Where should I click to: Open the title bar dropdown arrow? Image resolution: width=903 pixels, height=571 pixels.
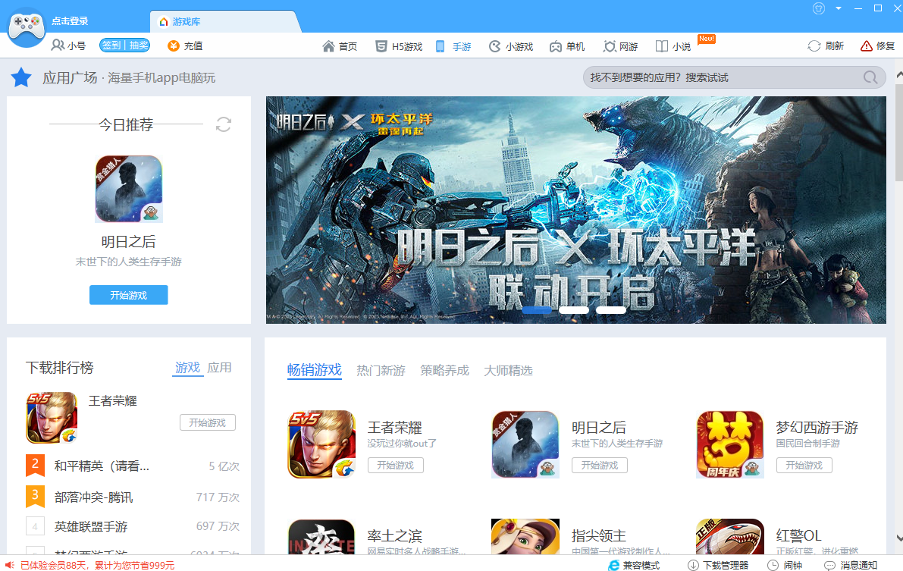click(x=839, y=8)
